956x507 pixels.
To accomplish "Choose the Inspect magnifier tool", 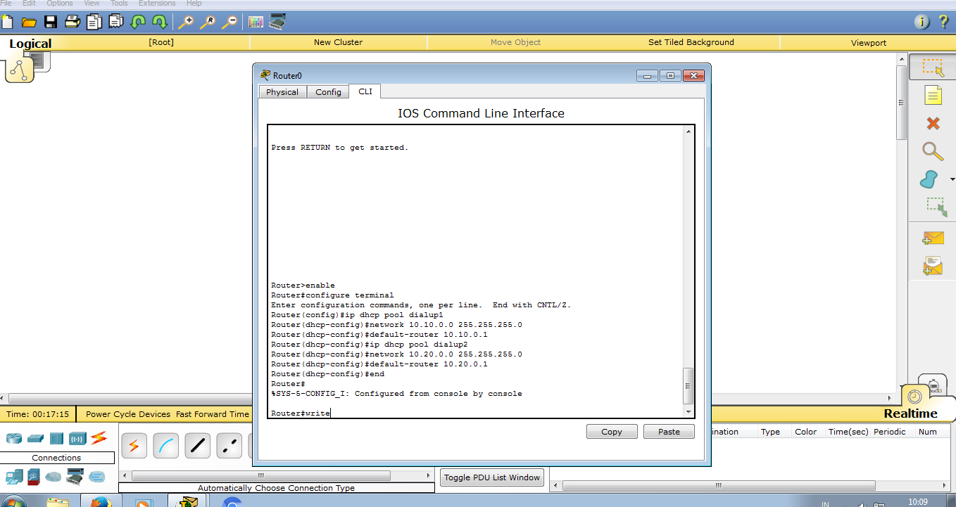I will [933, 150].
